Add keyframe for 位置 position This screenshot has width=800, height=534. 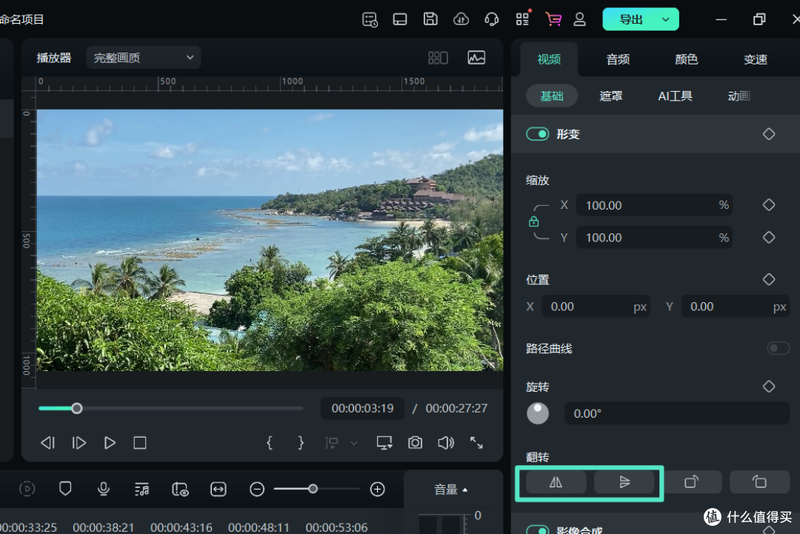point(769,279)
